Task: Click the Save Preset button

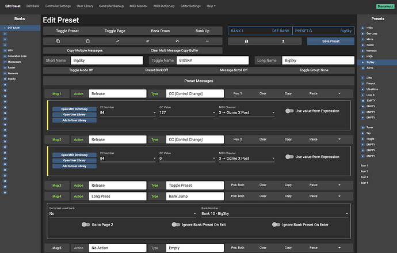Action: pos(330,41)
